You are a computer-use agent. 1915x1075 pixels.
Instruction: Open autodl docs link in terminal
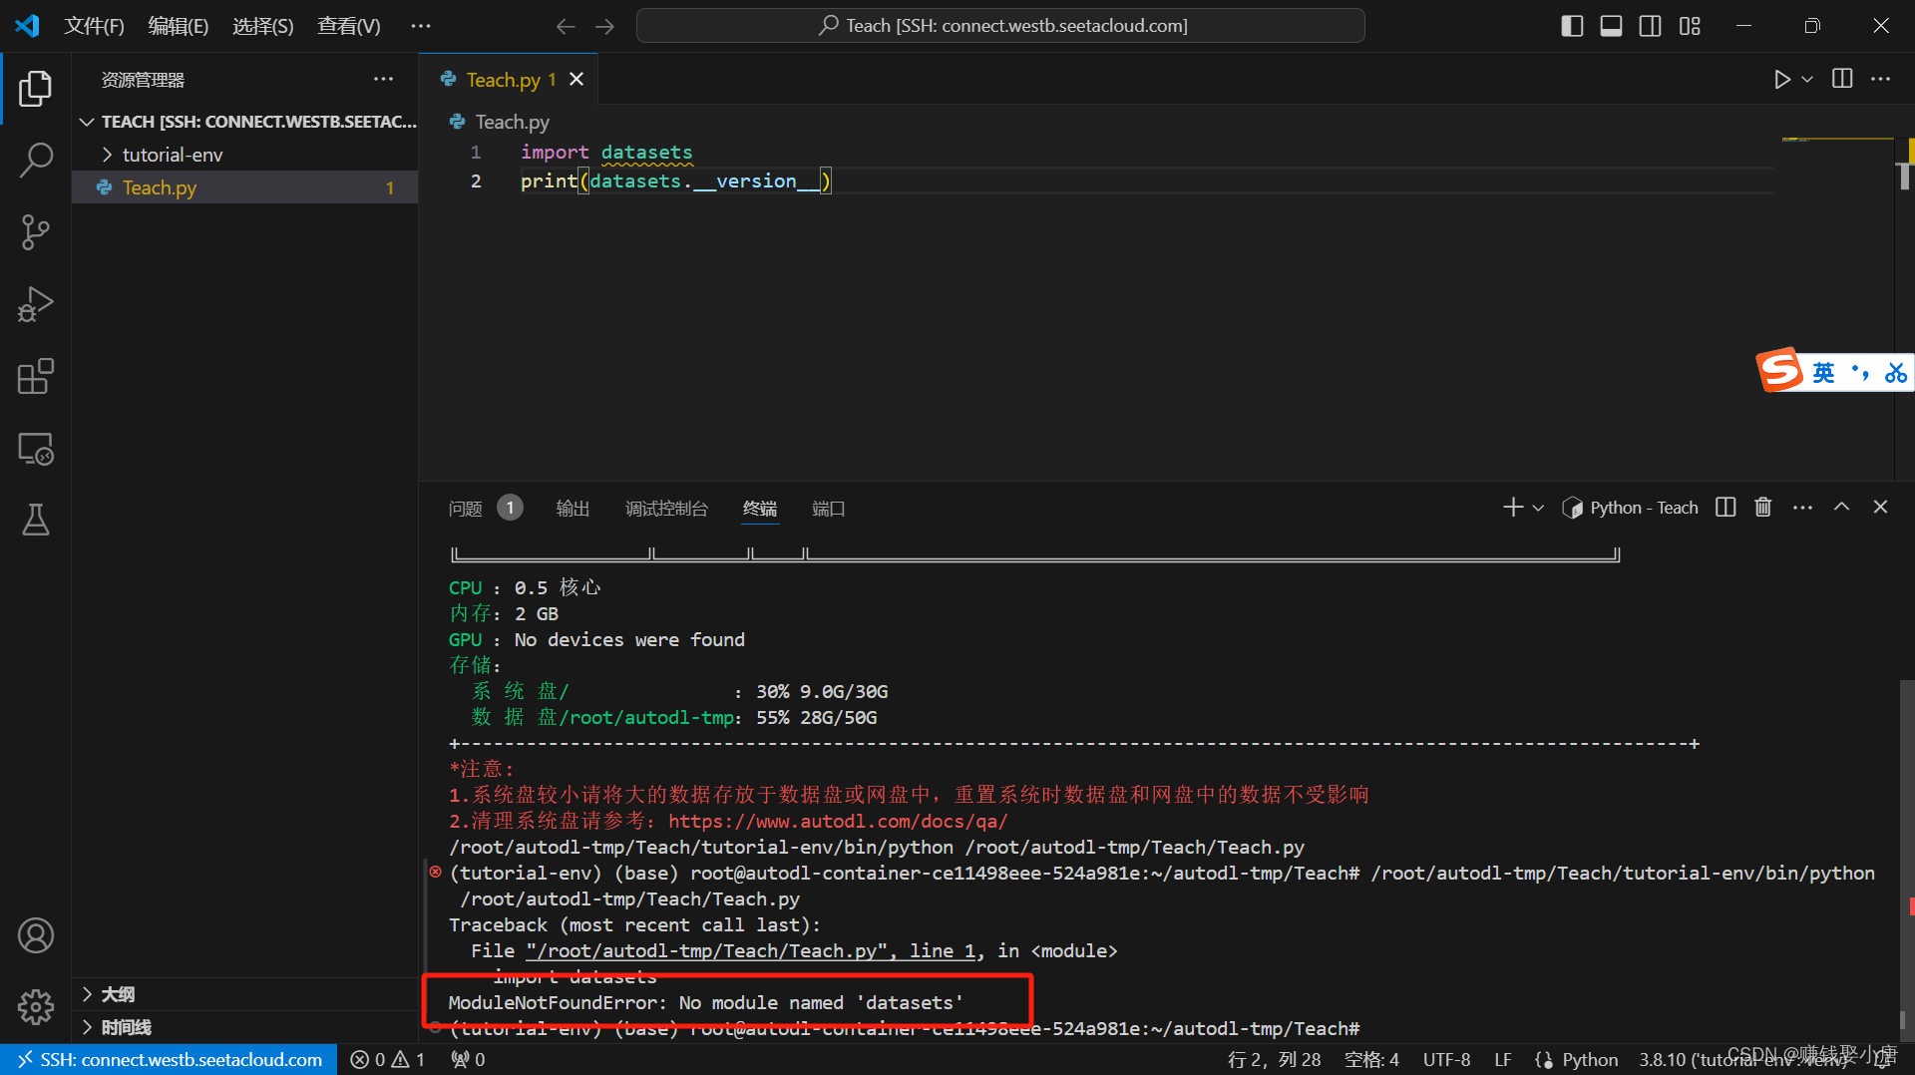click(838, 821)
